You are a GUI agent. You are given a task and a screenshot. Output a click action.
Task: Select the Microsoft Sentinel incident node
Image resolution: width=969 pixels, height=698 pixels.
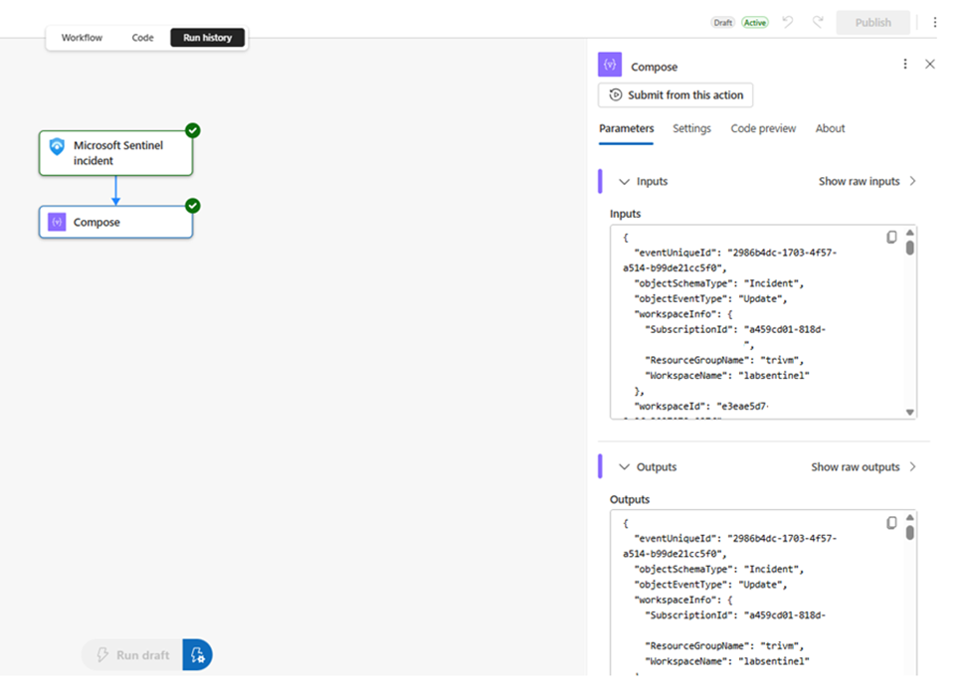click(x=115, y=152)
